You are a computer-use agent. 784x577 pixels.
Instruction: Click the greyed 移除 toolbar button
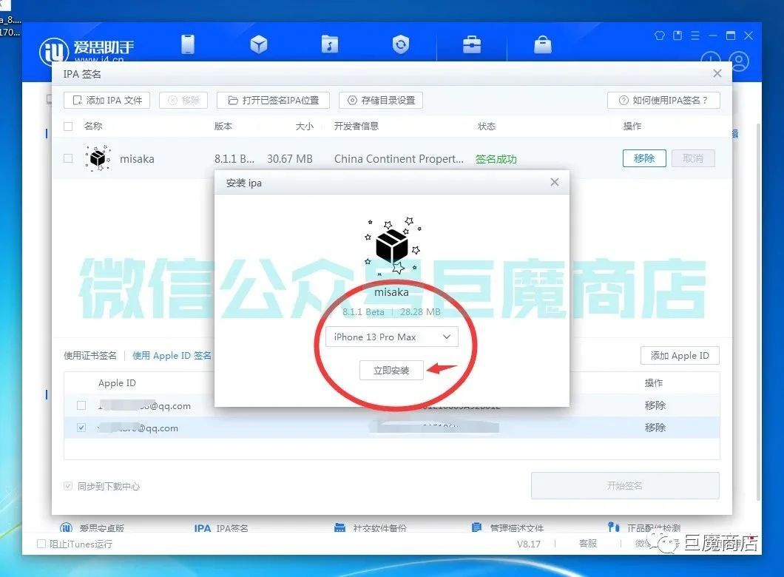coord(183,100)
